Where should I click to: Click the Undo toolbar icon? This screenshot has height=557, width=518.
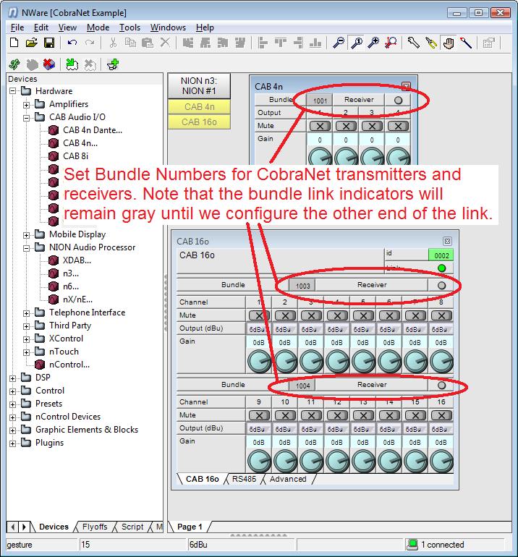pyautogui.click(x=72, y=43)
